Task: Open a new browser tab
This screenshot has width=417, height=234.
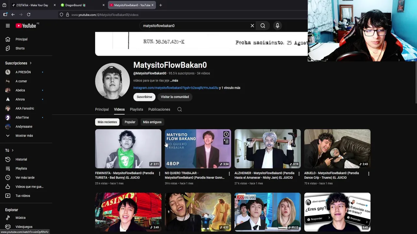Action: pyautogui.click(x=161, y=5)
